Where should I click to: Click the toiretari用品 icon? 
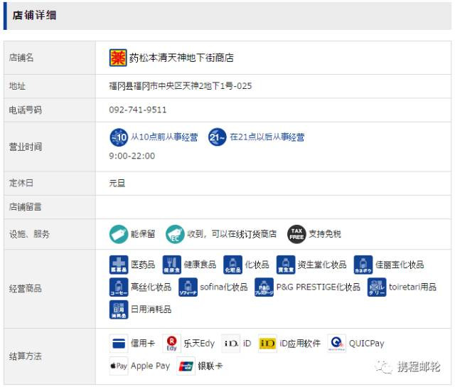377,287
